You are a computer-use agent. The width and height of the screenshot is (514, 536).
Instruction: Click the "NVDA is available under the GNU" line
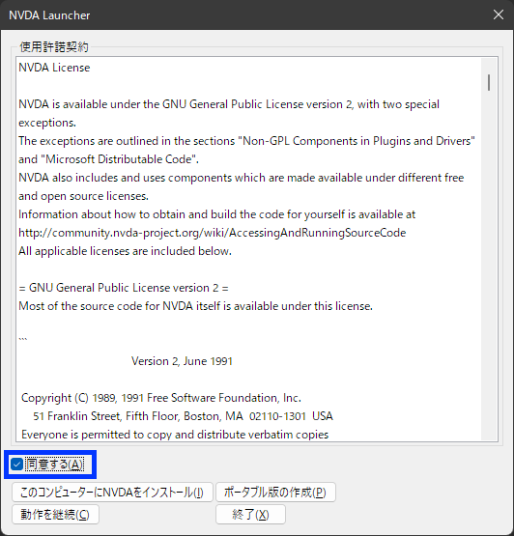[229, 104]
